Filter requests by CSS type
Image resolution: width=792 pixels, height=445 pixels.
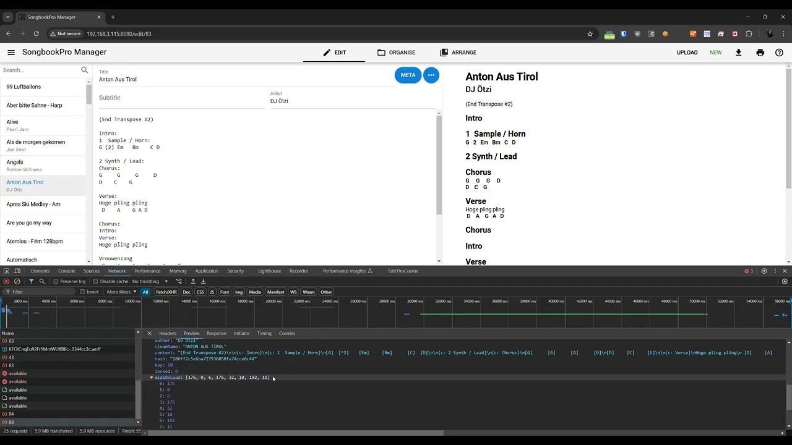coord(200,292)
